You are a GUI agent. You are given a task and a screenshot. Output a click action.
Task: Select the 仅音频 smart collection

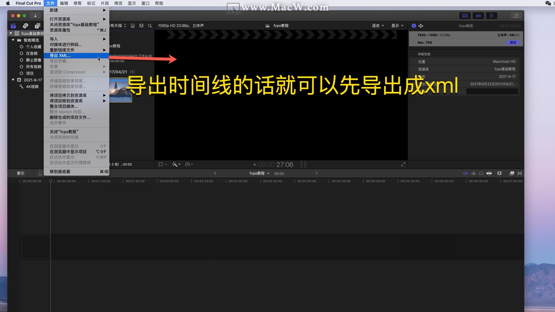pyautogui.click(x=32, y=53)
